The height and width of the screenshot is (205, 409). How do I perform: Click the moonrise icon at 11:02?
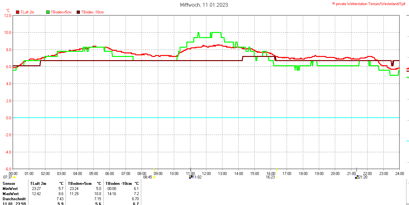191,177
